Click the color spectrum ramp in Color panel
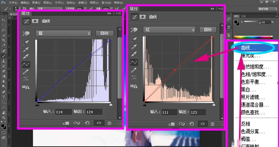 tap(253, 37)
